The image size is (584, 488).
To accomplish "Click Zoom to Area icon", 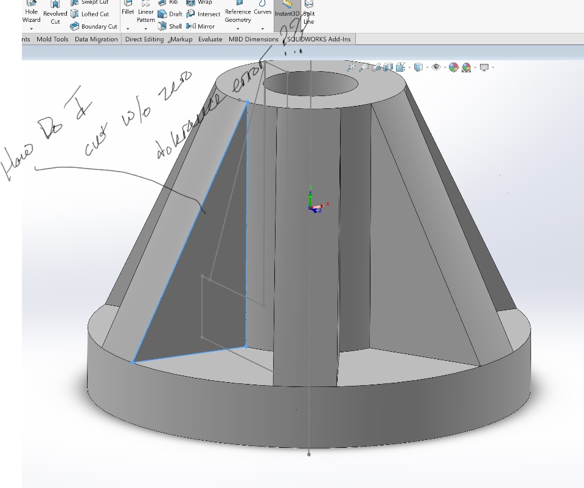I will coord(364,67).
